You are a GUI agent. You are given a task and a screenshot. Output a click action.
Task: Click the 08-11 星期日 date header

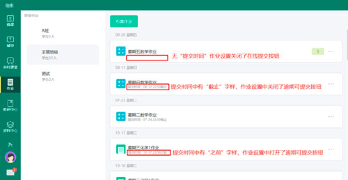point(126,68)
